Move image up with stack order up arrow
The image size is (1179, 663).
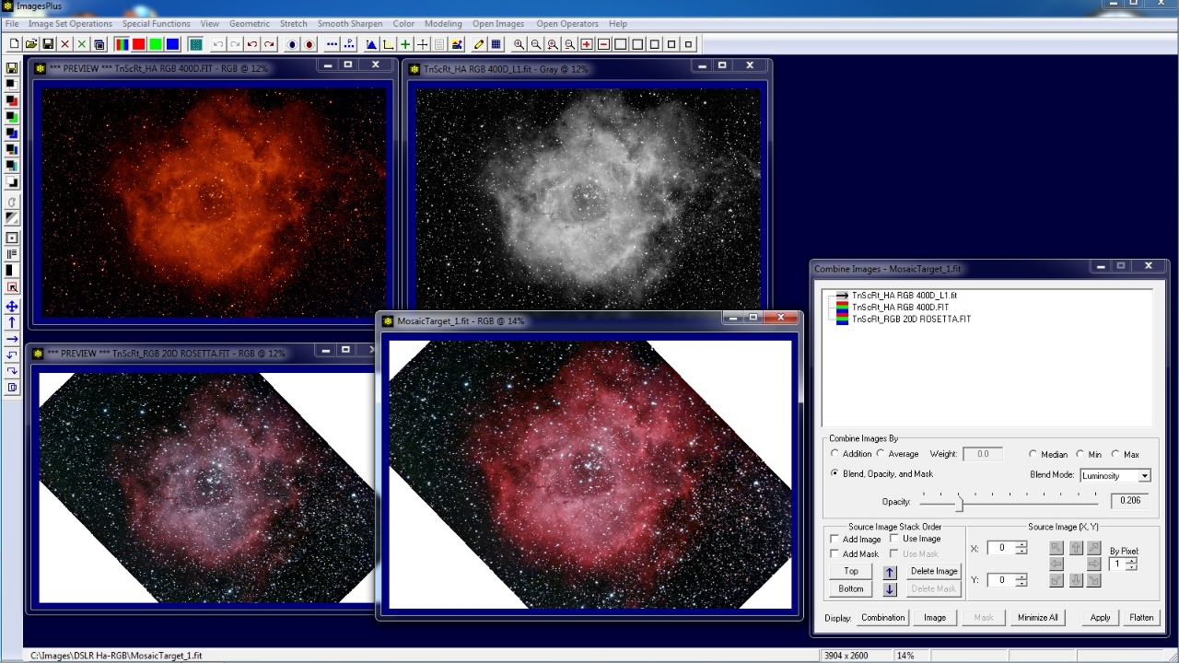890,571
